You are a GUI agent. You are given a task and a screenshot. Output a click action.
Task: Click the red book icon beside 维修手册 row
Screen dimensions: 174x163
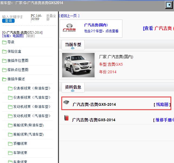(x=66, y=118)
